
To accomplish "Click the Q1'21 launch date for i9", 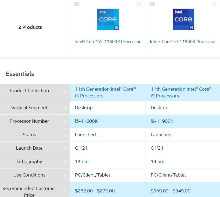I will point(157,148).
